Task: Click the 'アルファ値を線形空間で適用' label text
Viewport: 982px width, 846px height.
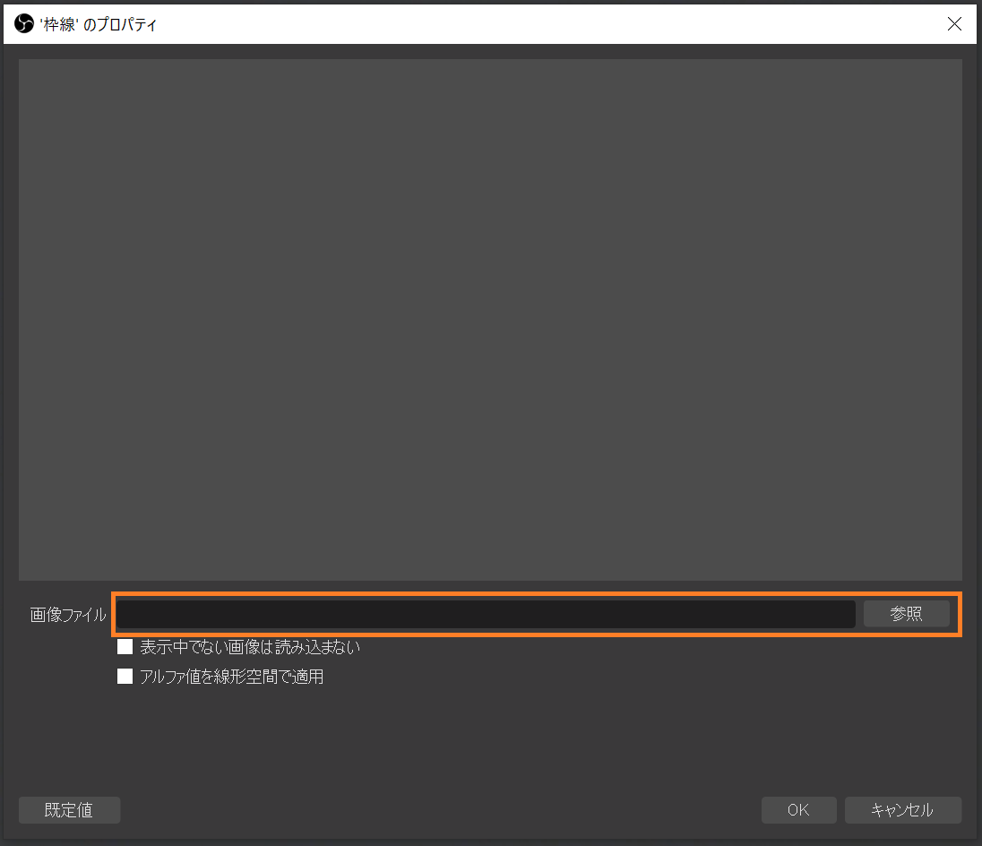Action: [x=232, y=677]
